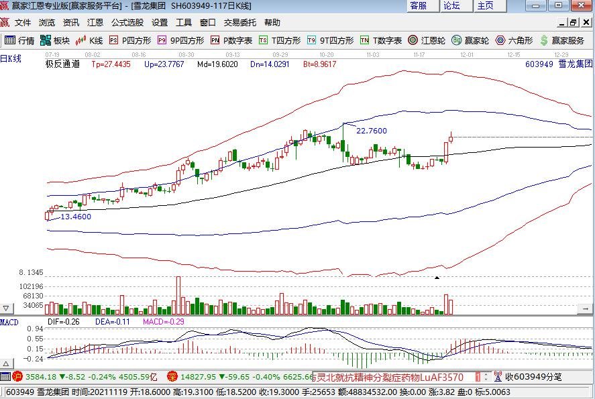Open the 赢家轮 tool
Screen dimensions: 595x399
[x=470, y=40]
